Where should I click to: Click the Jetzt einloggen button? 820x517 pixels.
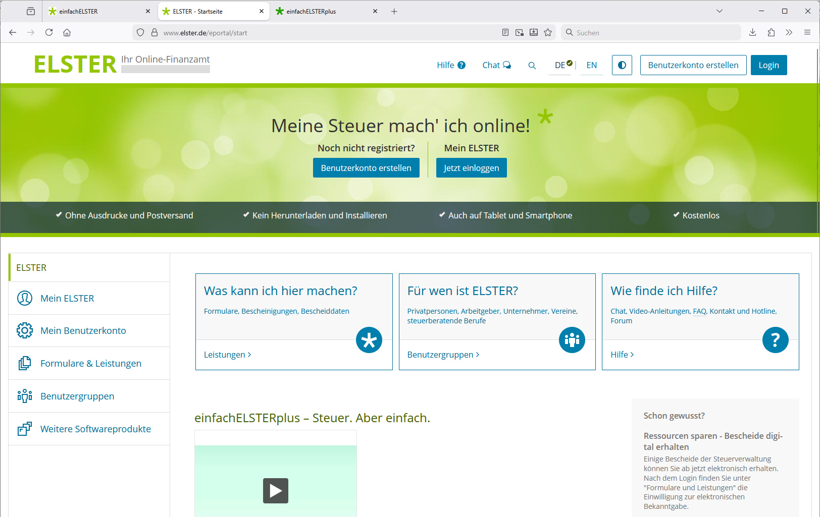471,167
